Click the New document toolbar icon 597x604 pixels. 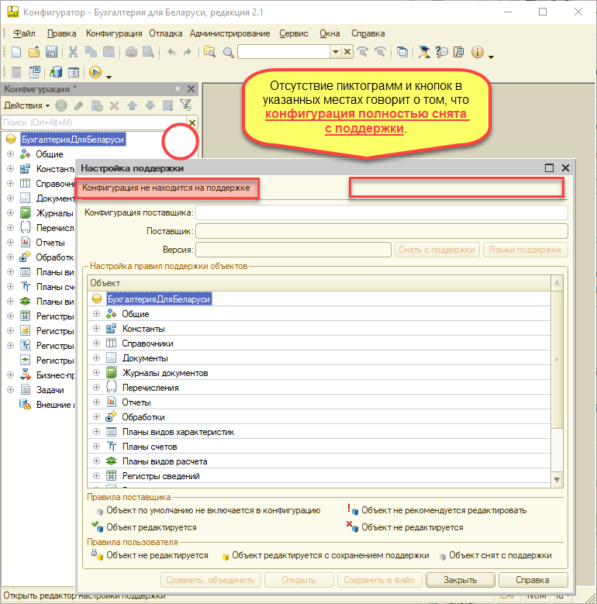16,52
